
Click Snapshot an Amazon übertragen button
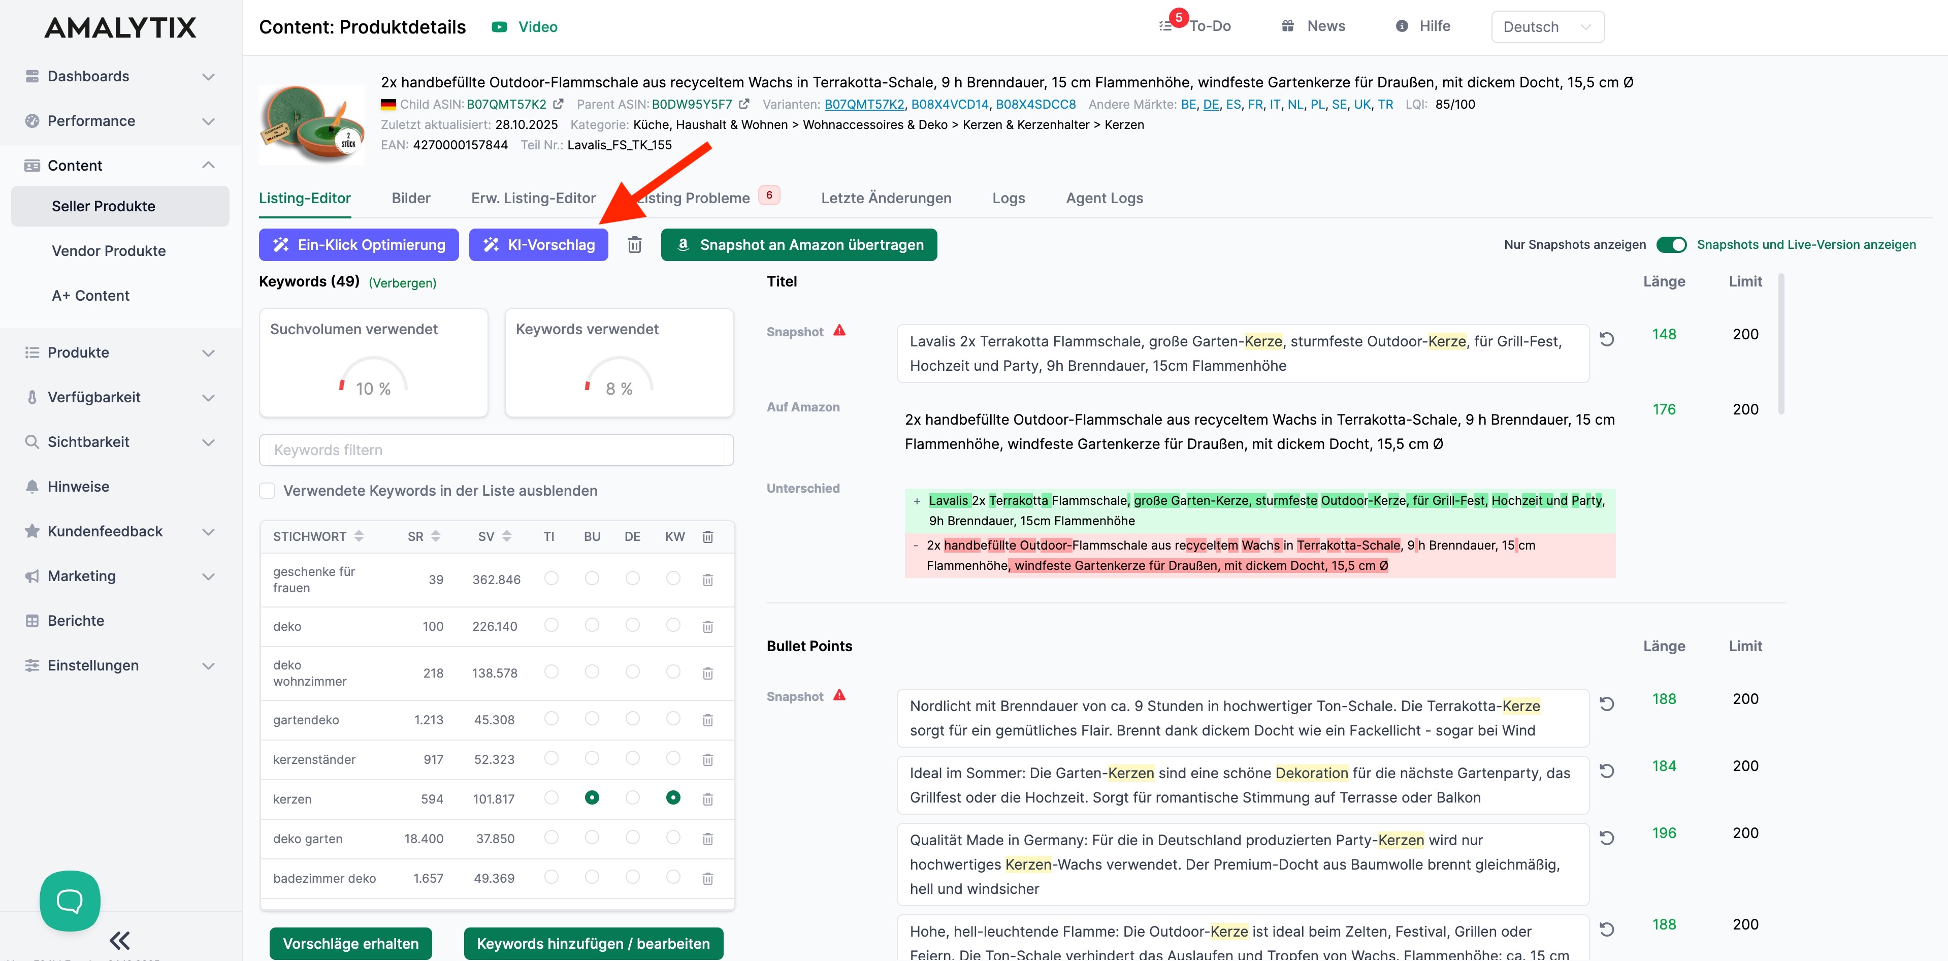coord(799,245)
